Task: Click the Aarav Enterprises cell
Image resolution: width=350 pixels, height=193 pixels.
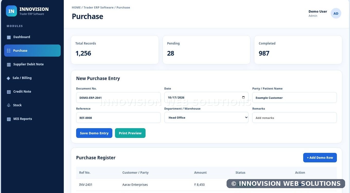Action: (135, 185)
